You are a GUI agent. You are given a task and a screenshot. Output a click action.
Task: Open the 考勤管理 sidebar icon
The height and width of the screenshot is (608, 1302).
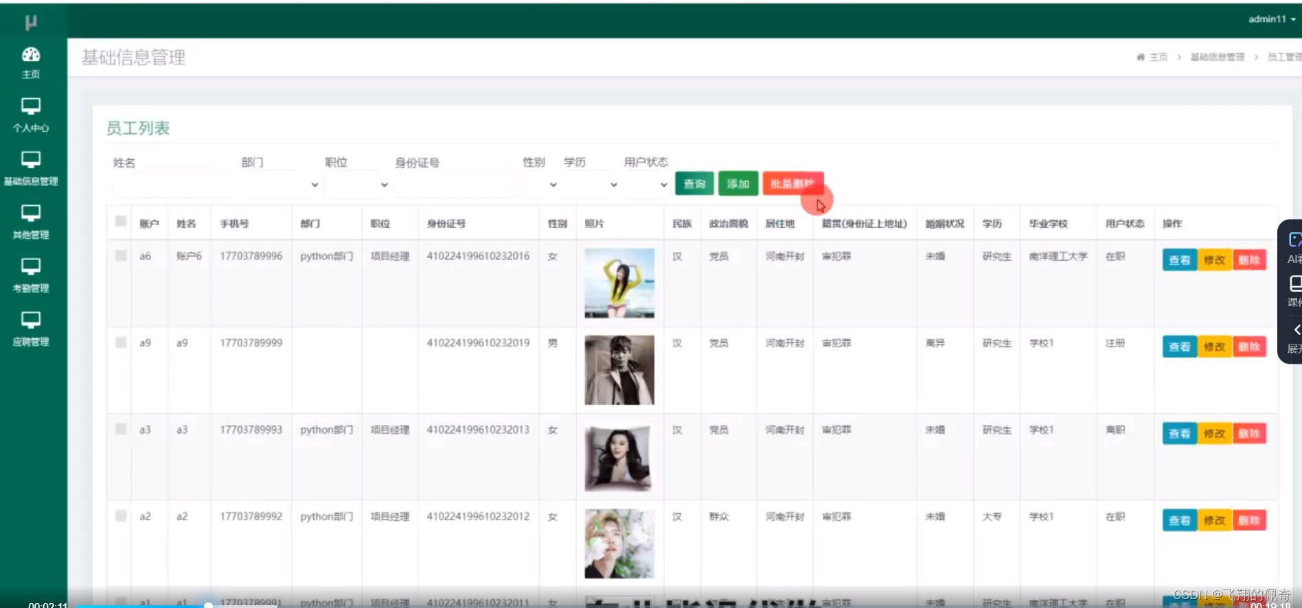coord(31,267)
